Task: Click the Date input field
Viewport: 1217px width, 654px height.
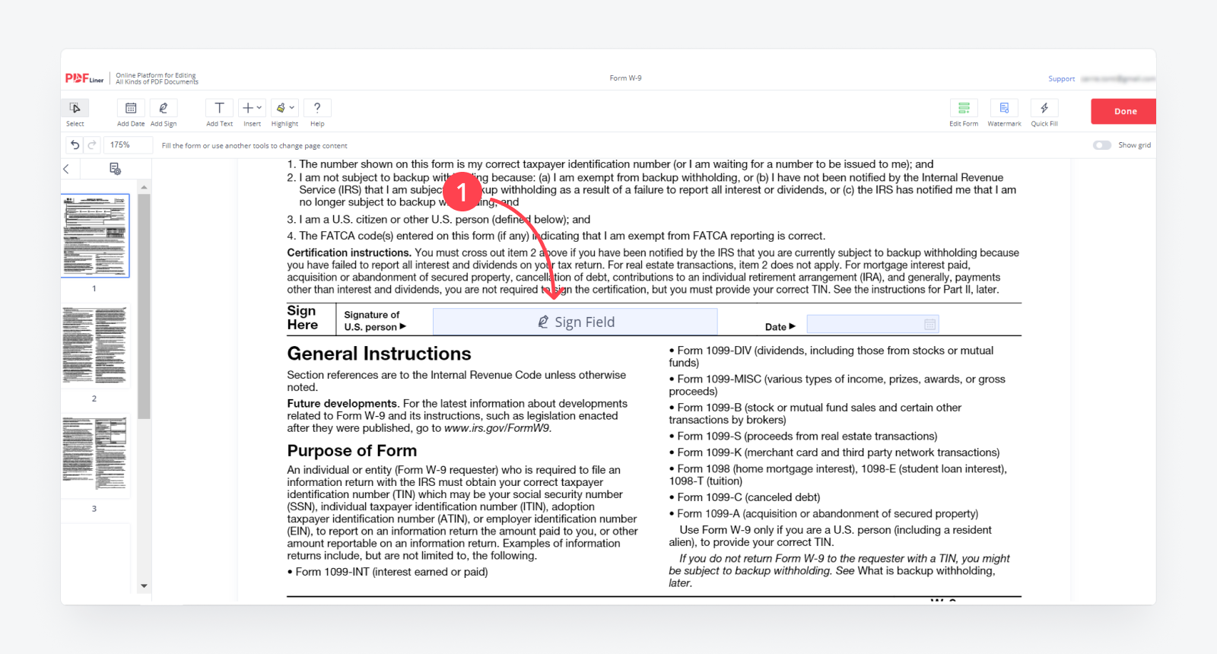Action: pos(872,325)
